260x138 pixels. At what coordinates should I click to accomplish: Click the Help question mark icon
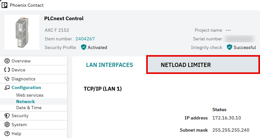pyautogui.click(x=7, y=134)
